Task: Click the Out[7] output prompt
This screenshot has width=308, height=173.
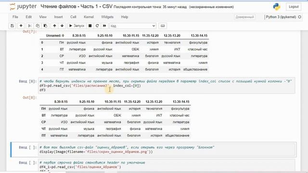Action: [x=30, y=32]
